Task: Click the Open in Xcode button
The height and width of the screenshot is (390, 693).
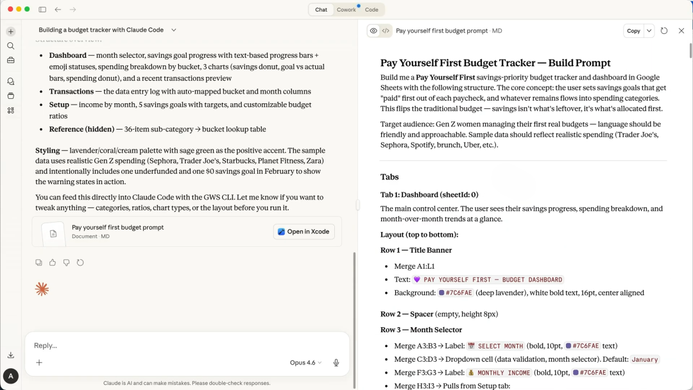Action: pos(304,232)
